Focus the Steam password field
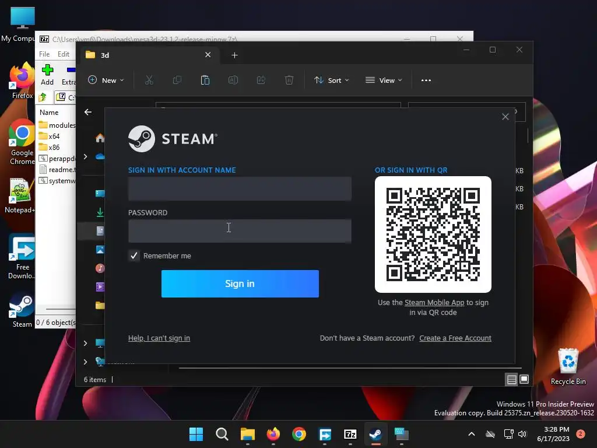 [240, 231]
